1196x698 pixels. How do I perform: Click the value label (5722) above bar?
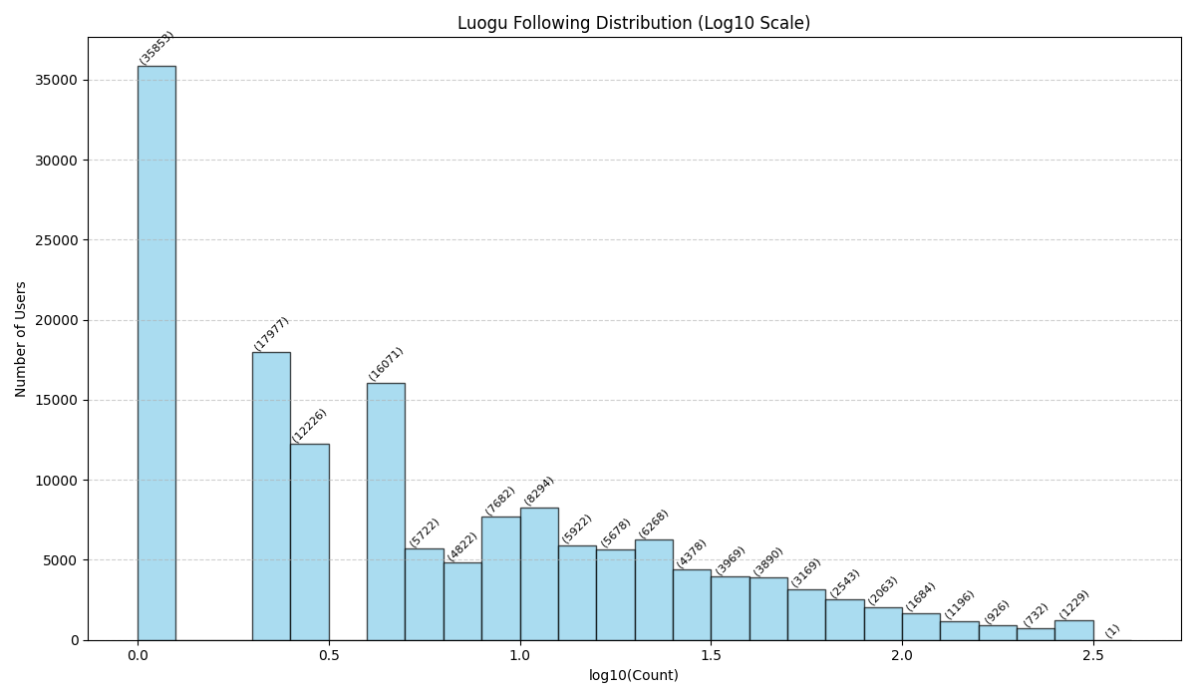pos(425,532)
